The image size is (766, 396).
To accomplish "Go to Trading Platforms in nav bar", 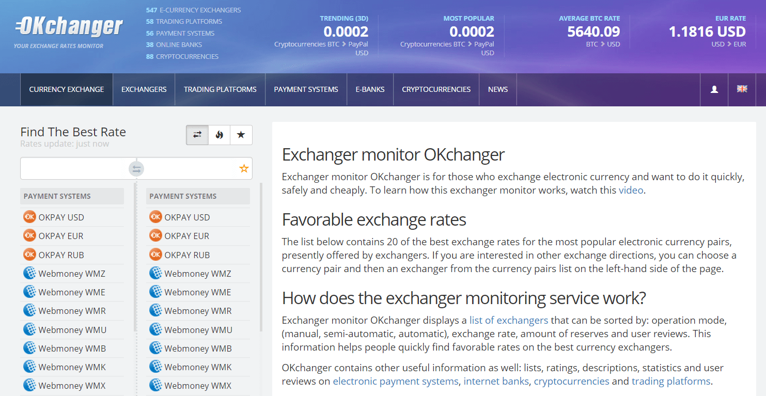I will [220, 89].
